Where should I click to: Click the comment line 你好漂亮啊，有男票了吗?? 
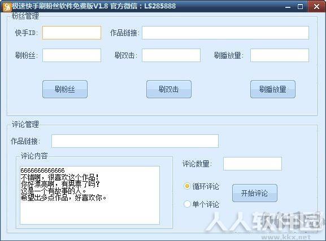tap(60, 184)
